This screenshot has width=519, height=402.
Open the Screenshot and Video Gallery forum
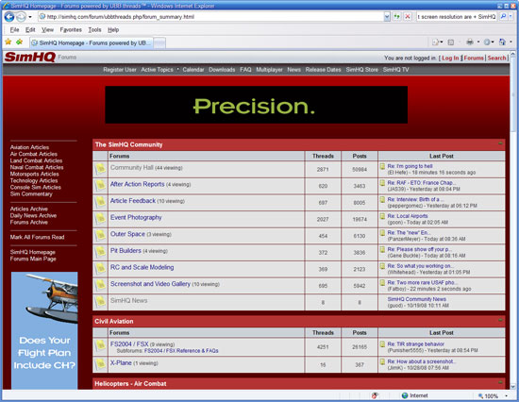point(150,284)
